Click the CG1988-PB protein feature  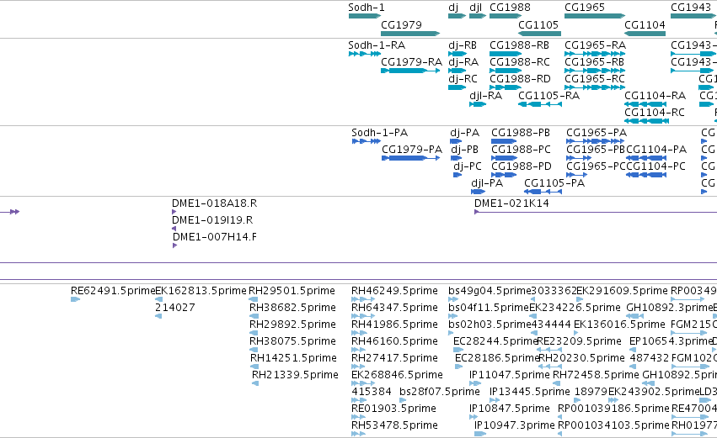coord(504,141)
